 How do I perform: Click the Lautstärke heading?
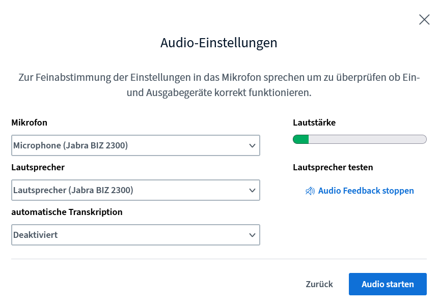[x=314, y=122]
